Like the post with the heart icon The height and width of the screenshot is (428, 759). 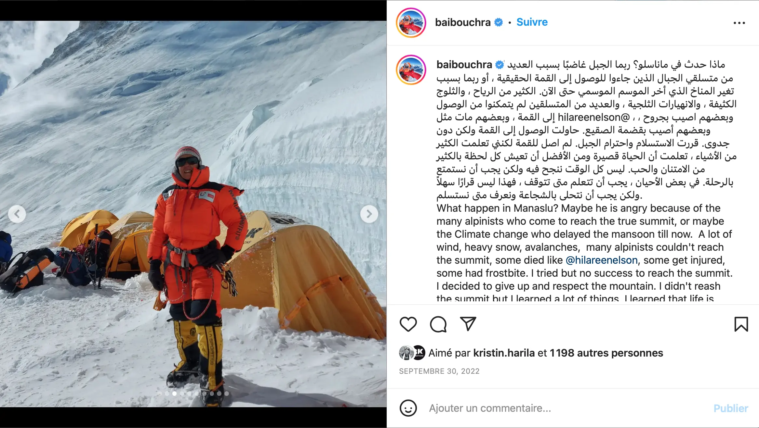(408, 324)
